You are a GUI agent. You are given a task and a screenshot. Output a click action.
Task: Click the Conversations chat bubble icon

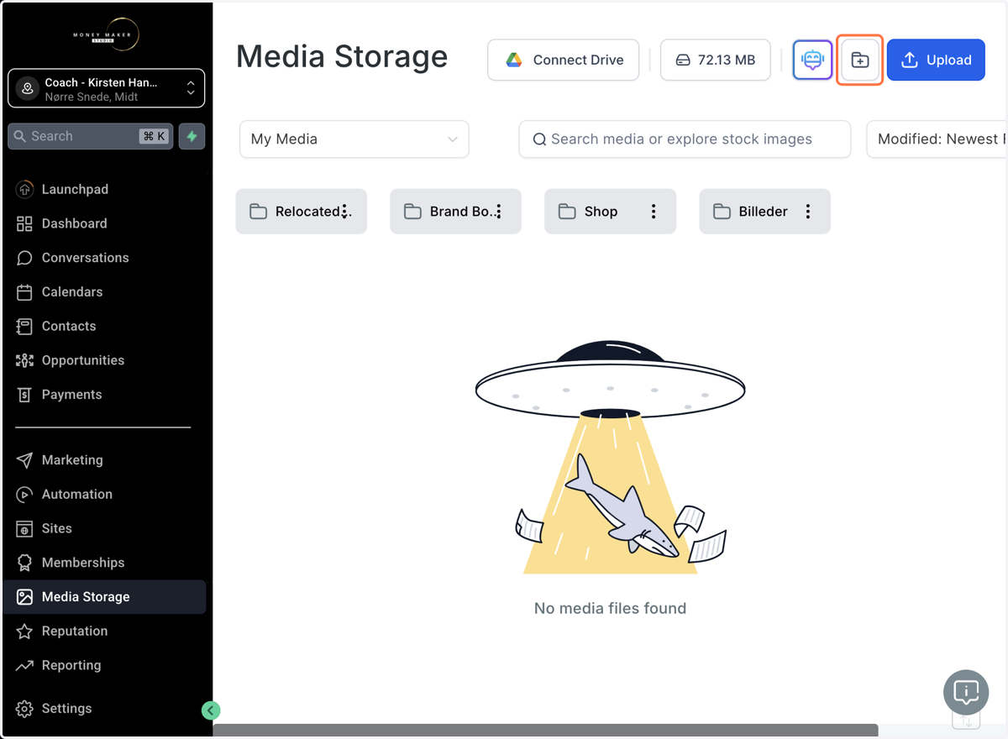click(x=24, y=258)
